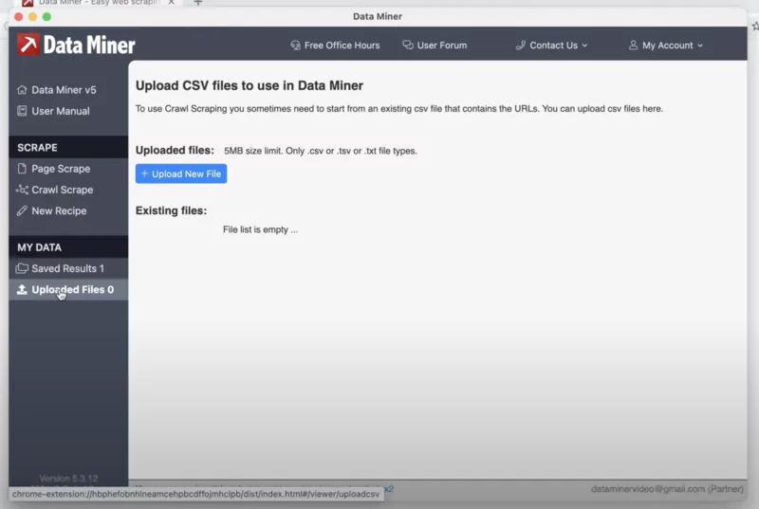Click the 'Upload CSV files to use in Data Miner' heading
Image resolution: width=759 pixels, height=509 pixels.
click(x=250, y=85)
